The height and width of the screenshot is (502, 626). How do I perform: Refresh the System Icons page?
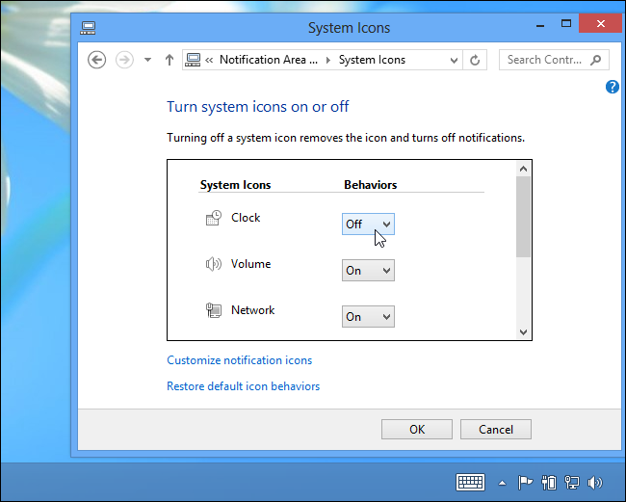pyautogui.click(x=475, y=60)
